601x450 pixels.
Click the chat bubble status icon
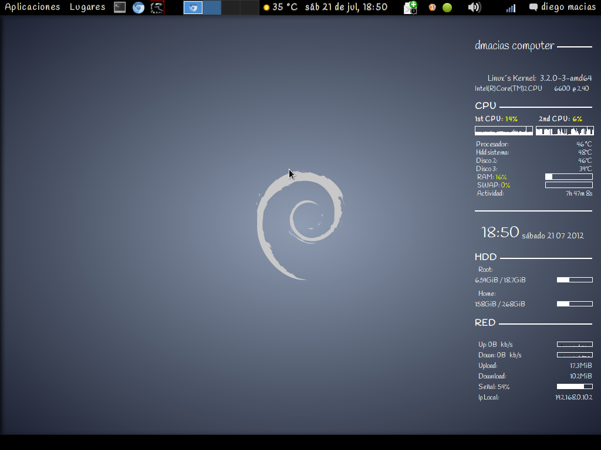[533, 7]
